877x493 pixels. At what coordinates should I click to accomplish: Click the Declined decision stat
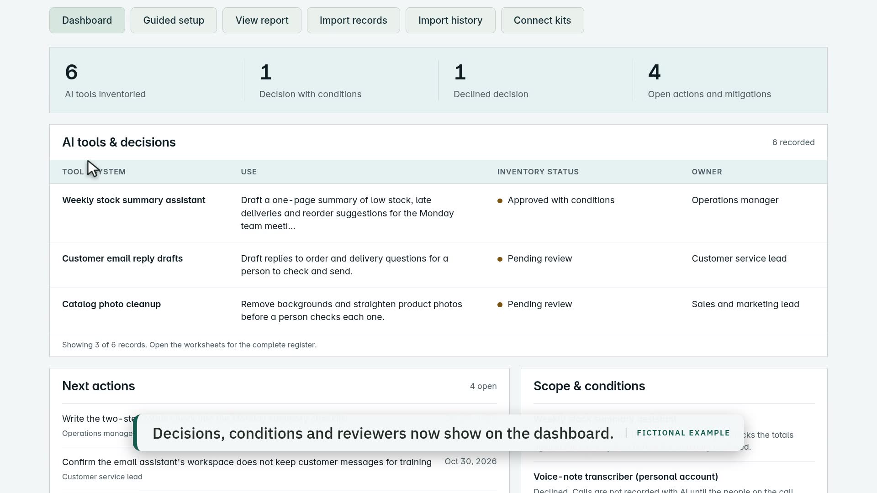coord(535,80)
